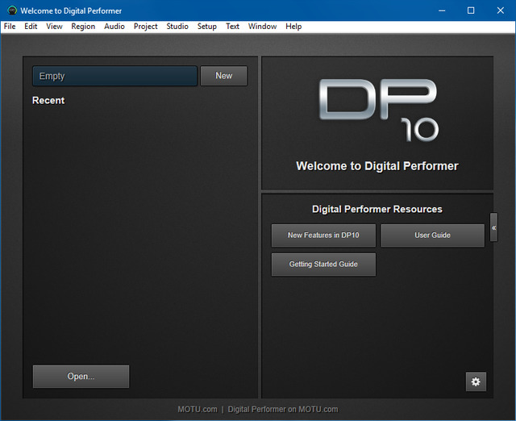Open the gear settings icon
Screen dimensions: 516x421
point(476,381)
